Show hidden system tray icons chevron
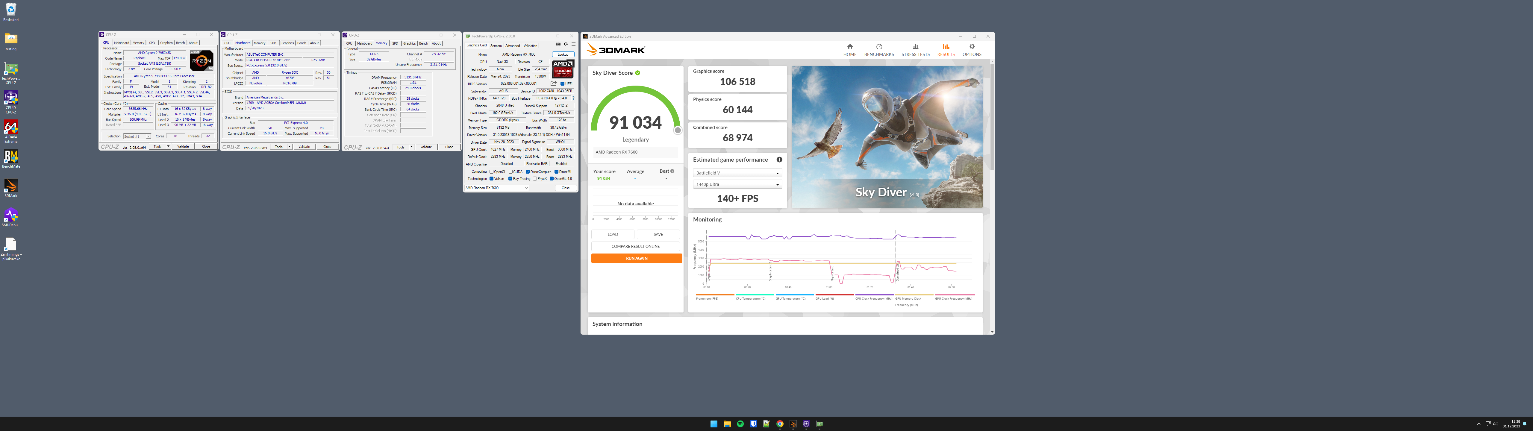This screenshot has height=431, width=1533. click(1478, 424)
